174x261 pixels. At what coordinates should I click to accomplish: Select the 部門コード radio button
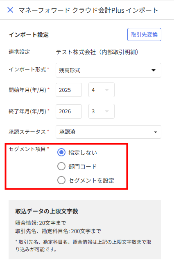point(61,166)
